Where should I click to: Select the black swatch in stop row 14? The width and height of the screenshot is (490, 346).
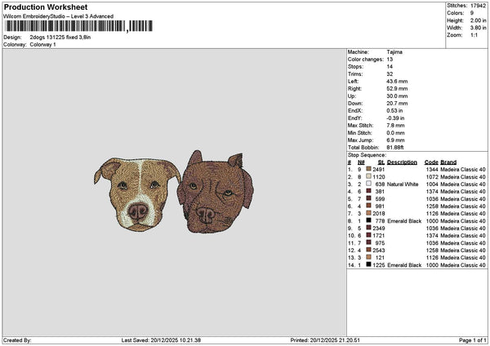[x=369, y=264]
